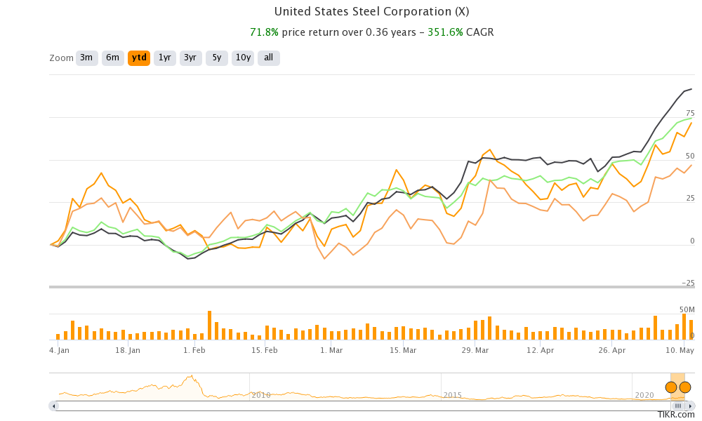This screenshot has height=421, width=702.
Task: Click the left scroll arrow under the navigator
Action: click(52, 406)
